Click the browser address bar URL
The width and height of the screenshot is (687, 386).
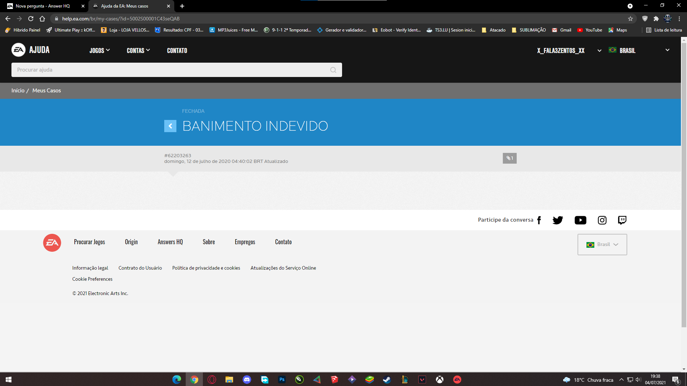click(x=121, y=19)
